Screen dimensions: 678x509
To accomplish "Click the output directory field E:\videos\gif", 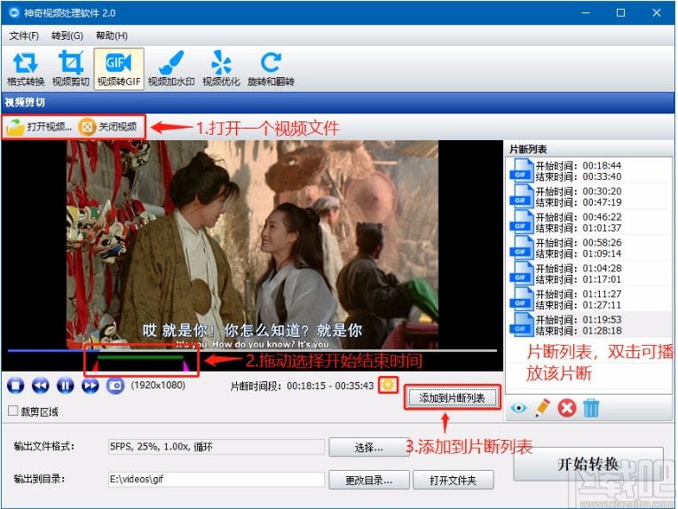I will pyautogui.click(x=217, y=479).
